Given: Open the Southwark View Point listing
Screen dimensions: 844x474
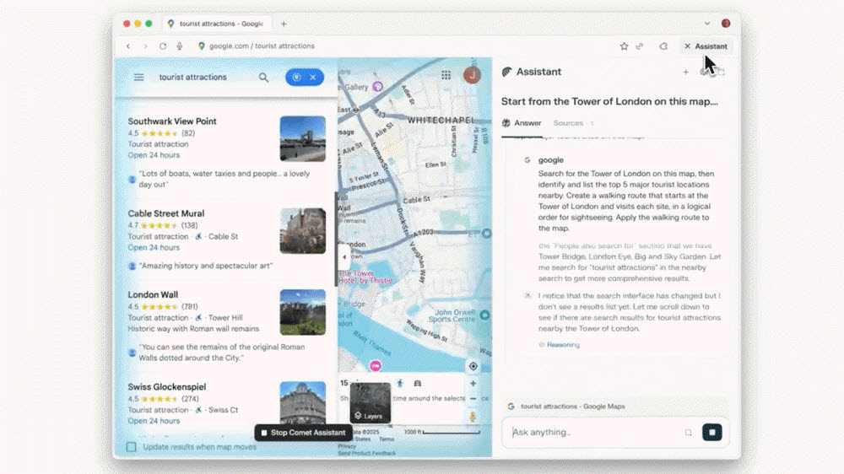Looking at the screenshot, I should (x=172, y=121).
